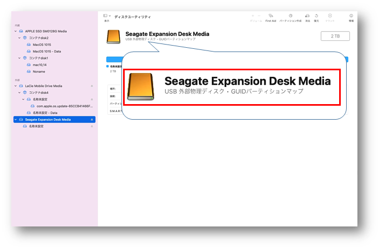Select the highlighted Seagate Expansion Desk Media row
380x249 pixels.
point(54,120)
